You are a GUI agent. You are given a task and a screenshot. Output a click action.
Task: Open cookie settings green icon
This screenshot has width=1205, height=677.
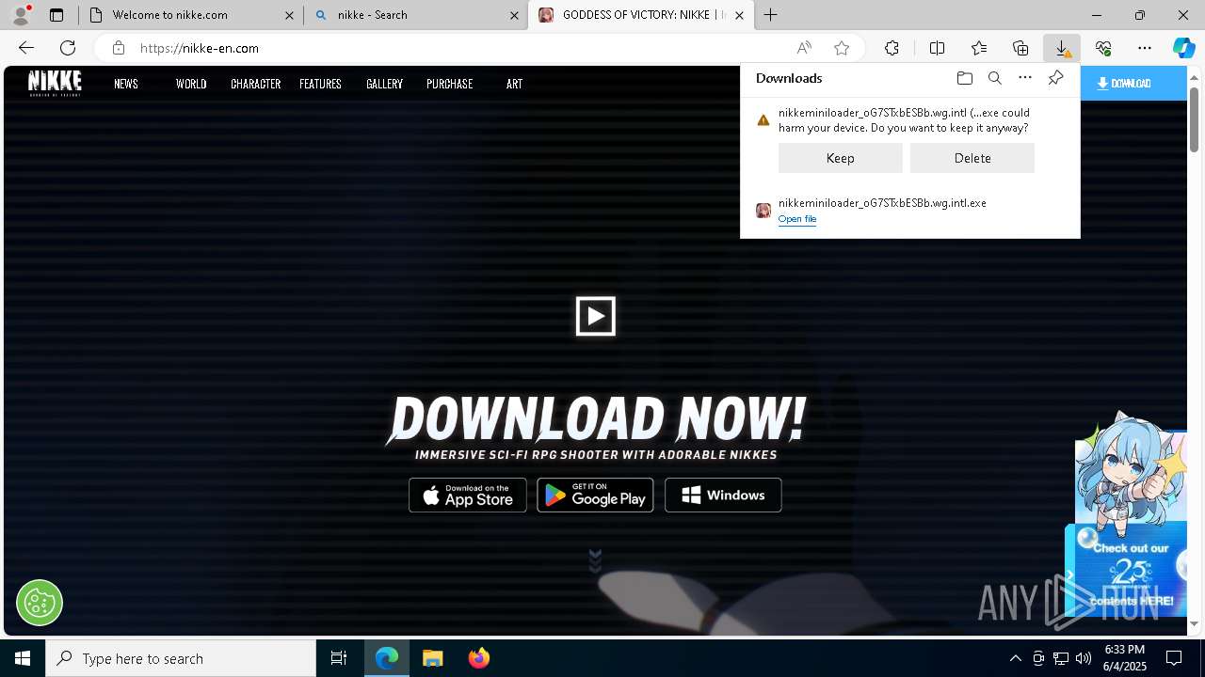40,603
